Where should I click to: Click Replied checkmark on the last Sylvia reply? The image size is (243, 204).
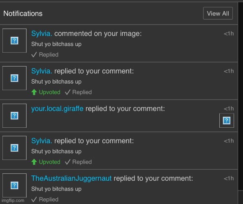[68, 162]
